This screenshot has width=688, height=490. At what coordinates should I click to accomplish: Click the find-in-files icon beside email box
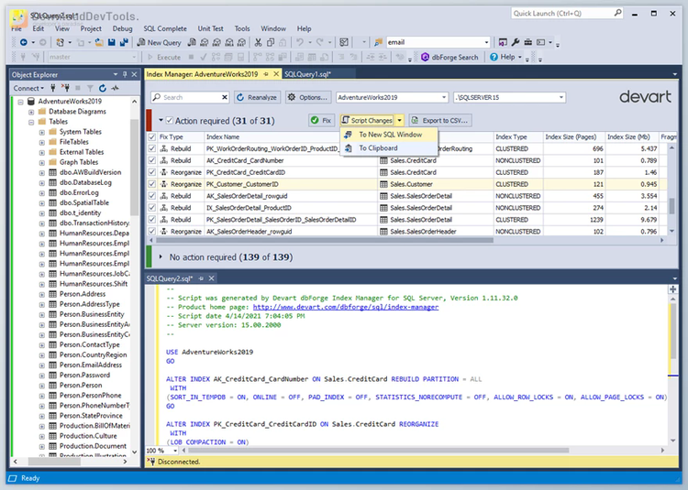[x=378, y=42]
